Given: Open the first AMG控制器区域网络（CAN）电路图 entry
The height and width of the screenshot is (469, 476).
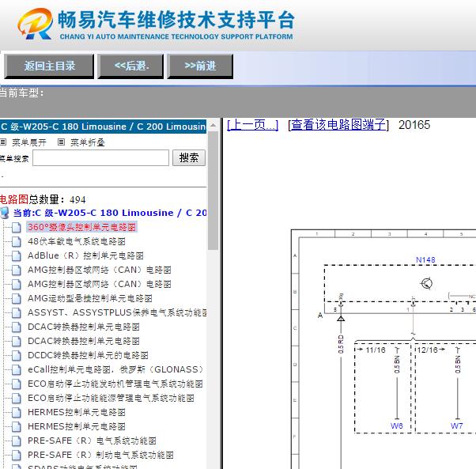Looking at the screenshot, I should [100, 270].
